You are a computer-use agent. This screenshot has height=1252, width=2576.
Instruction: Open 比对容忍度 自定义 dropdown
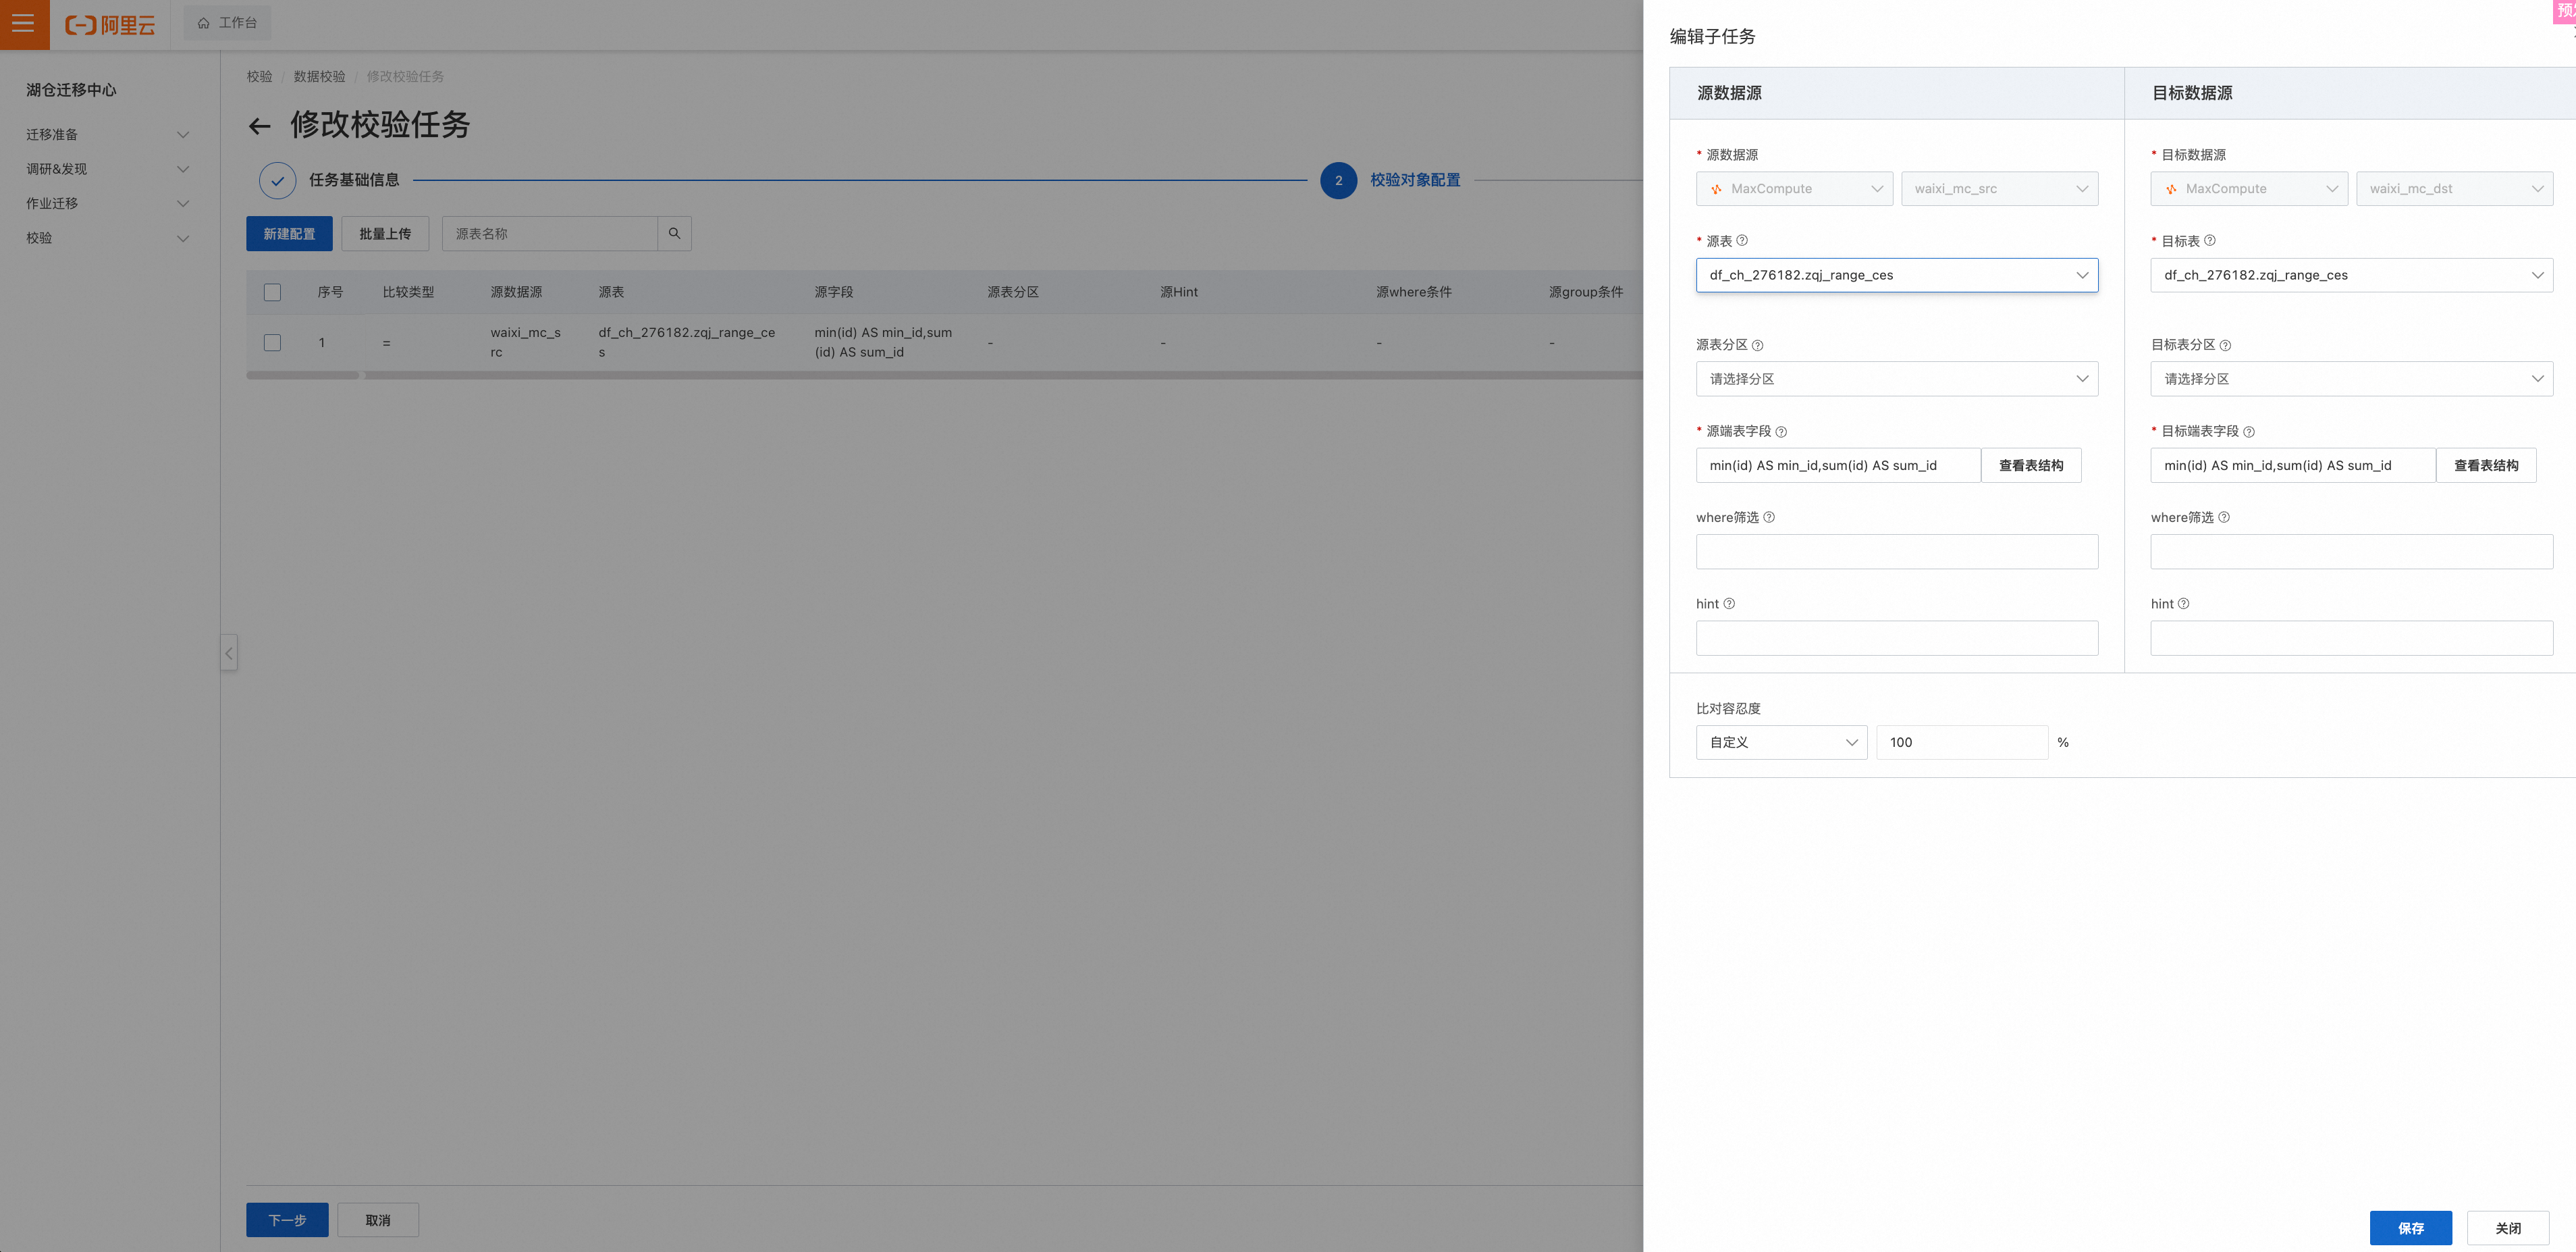tap(1781, 742)
